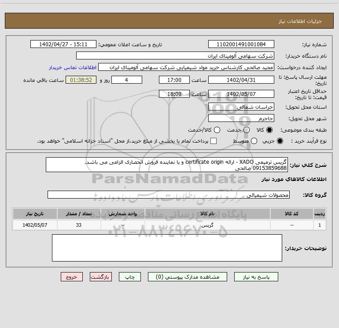Click the general need description text box
The width and height of the screenshot is (339, 328).
[x=167, y=165]
